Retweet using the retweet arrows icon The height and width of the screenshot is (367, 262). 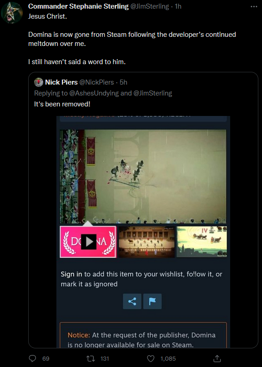tap(91, 358)
